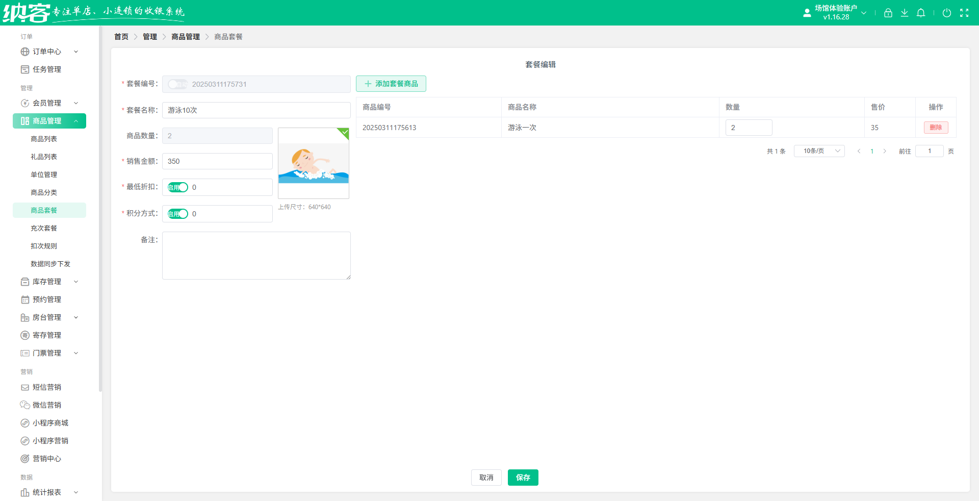Open 短信营销 from the sidebar
Viewport: 979px width, 501px height.
[46, 387]
